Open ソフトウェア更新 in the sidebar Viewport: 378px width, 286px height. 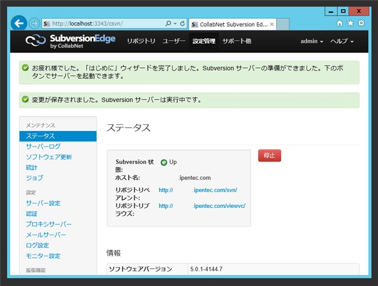pyautogui.click(x=49, y=157)
